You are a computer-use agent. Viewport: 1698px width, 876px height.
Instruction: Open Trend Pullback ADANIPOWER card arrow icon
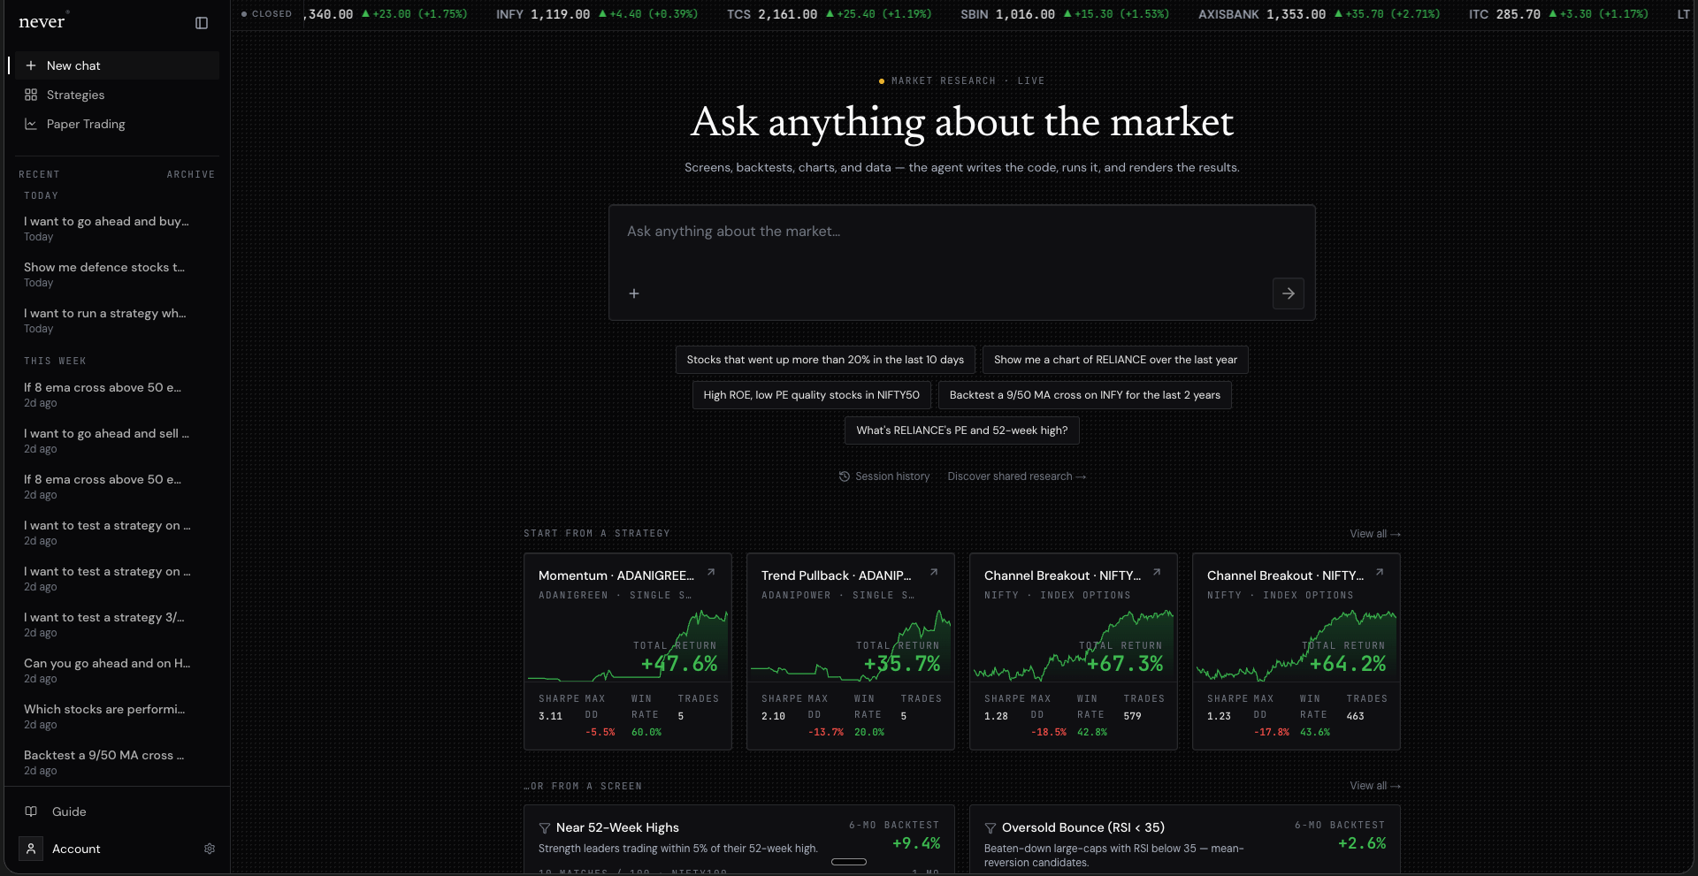click(934, 573)
